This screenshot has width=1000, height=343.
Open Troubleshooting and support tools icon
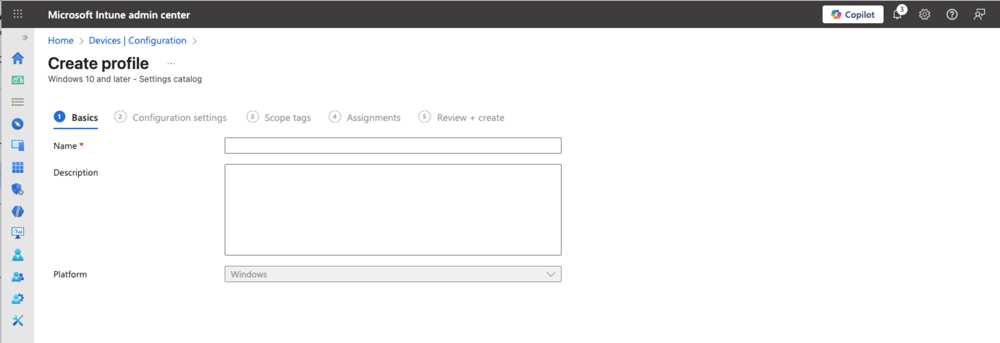point(17,321)
